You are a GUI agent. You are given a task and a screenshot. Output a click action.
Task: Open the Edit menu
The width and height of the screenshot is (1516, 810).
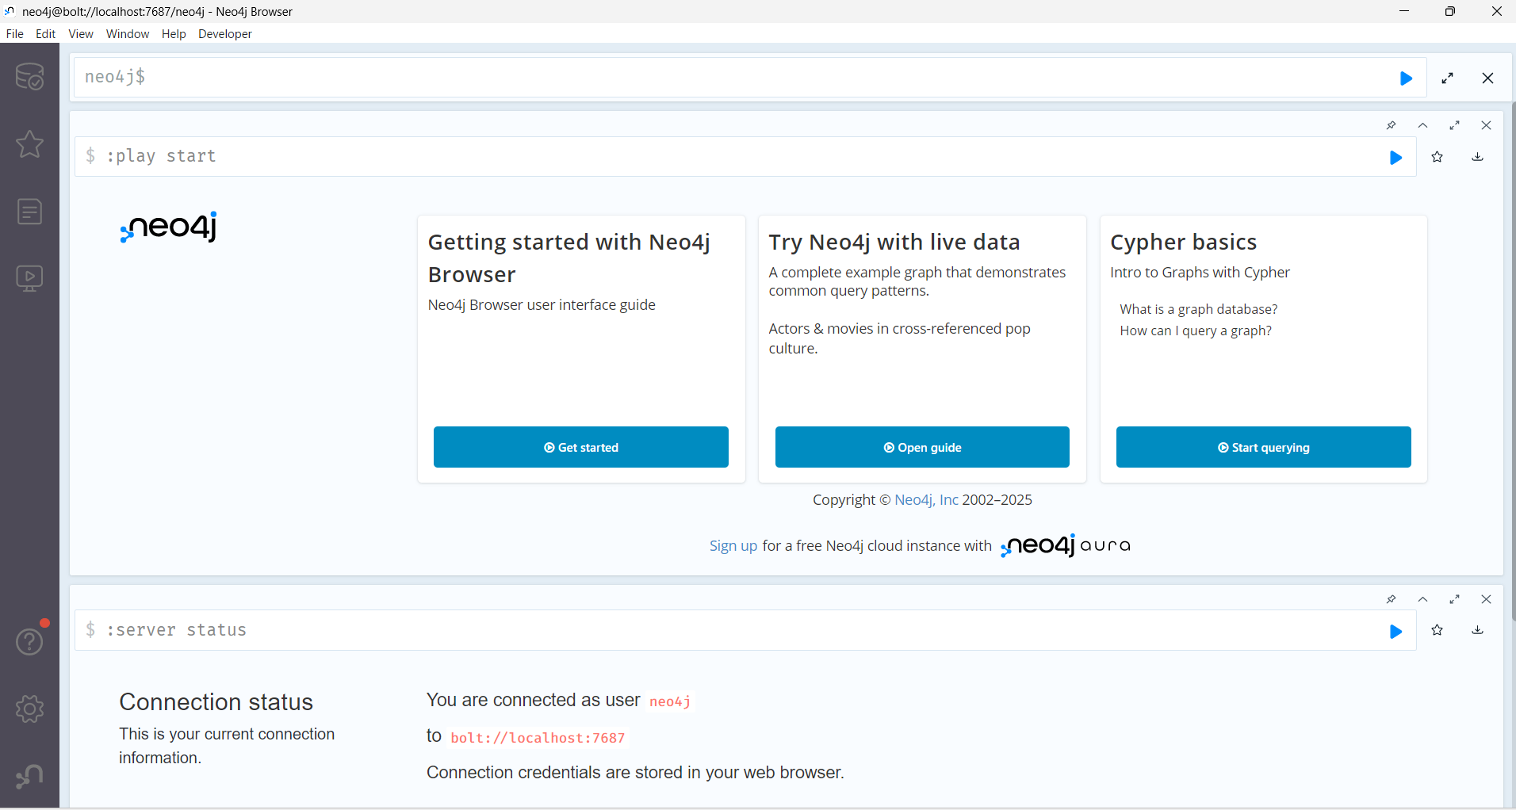(45, 34)
